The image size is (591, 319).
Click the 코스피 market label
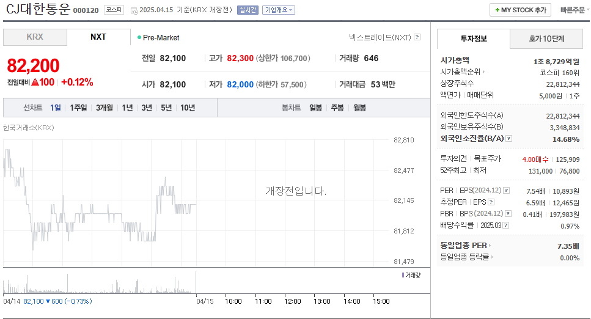[114, 10]
